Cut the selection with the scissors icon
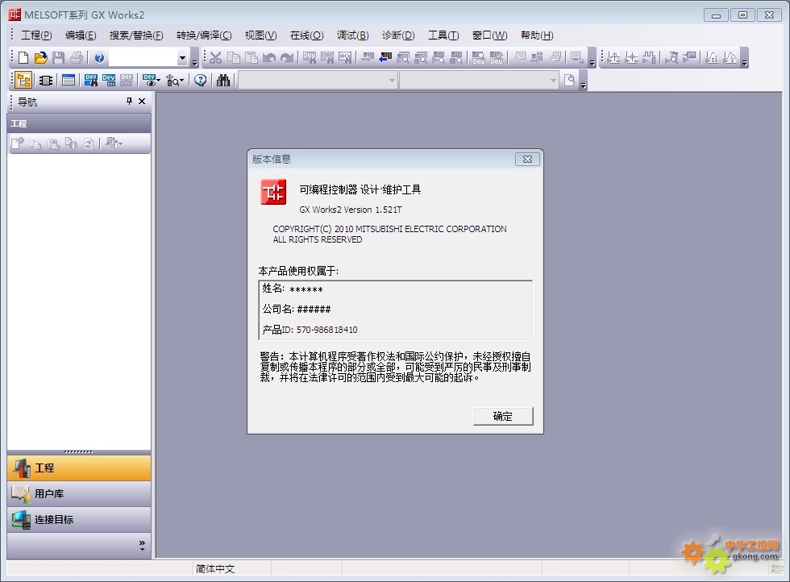 click(x=216, y=58)
